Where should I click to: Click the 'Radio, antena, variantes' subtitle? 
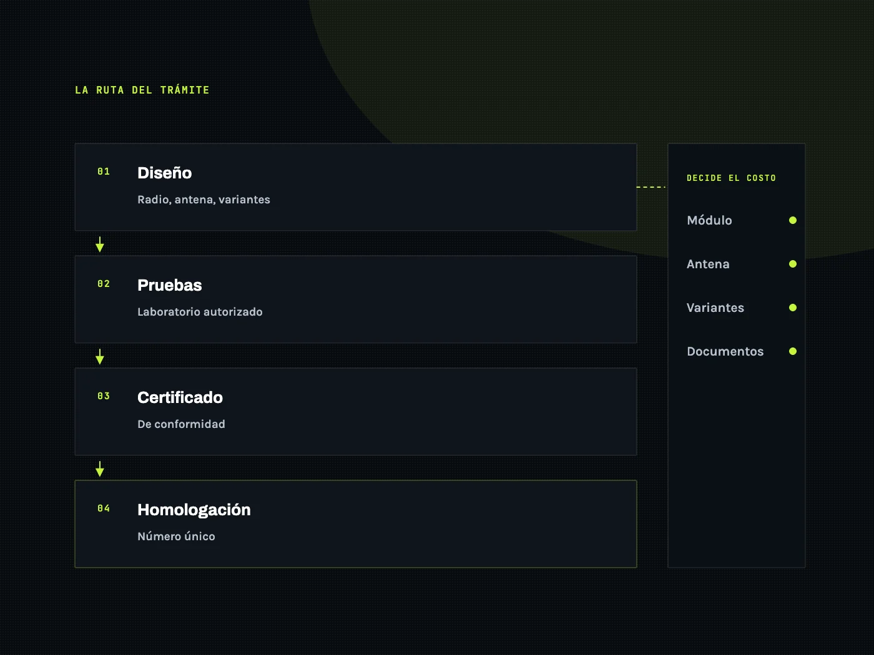point(204,200)
